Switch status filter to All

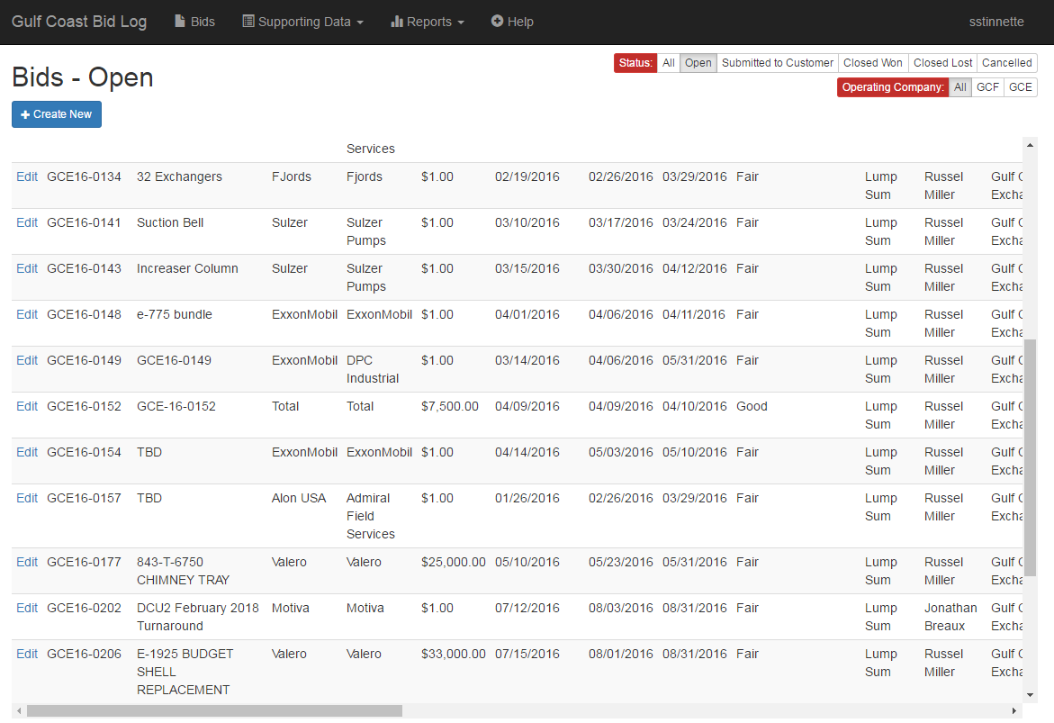click(x=668, y=63)
